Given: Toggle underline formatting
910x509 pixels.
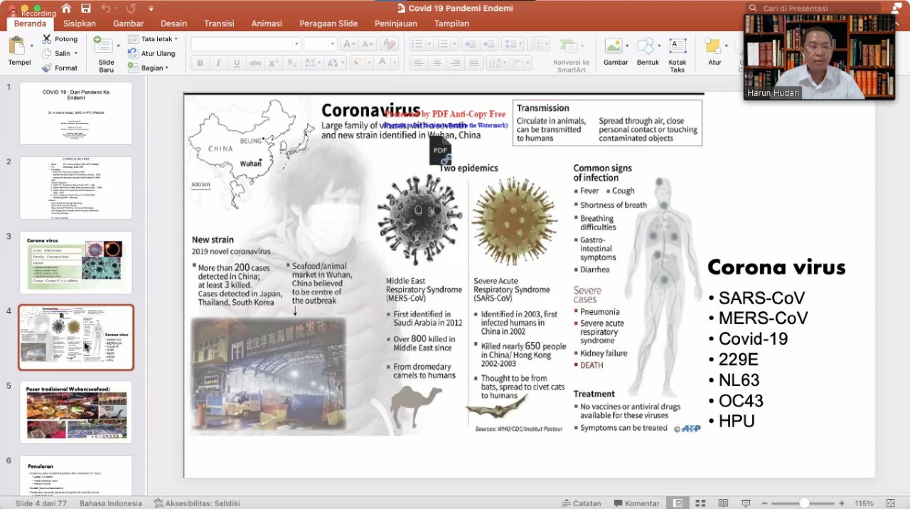Looking at the screenshot, I should click(237, 63).
